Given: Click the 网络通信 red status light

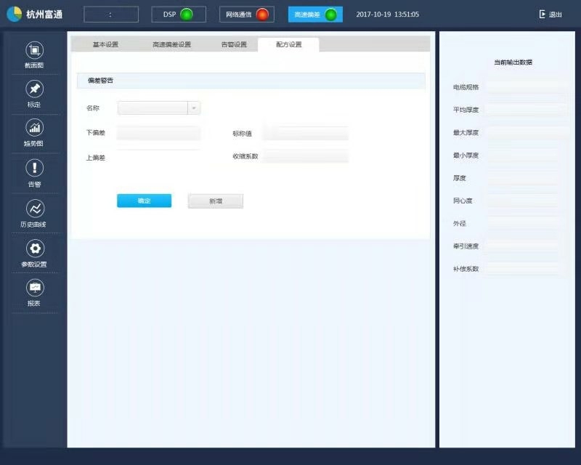Looking at the screenshot, I should pyautogui.click(x=262, y=15).
